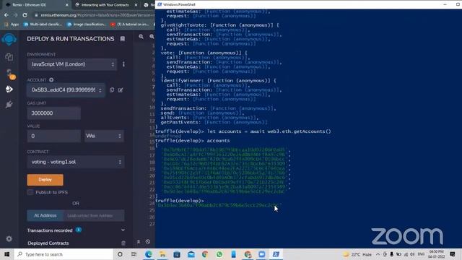Viewport: 462px width, 260px height.
Task: Click the 'let accounts = await' command line
Action: (243, 131)
